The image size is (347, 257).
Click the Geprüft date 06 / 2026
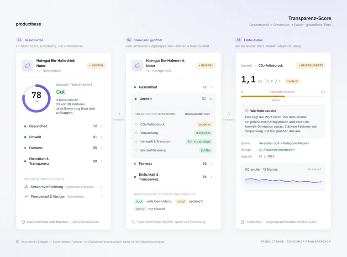click(266, 157)
